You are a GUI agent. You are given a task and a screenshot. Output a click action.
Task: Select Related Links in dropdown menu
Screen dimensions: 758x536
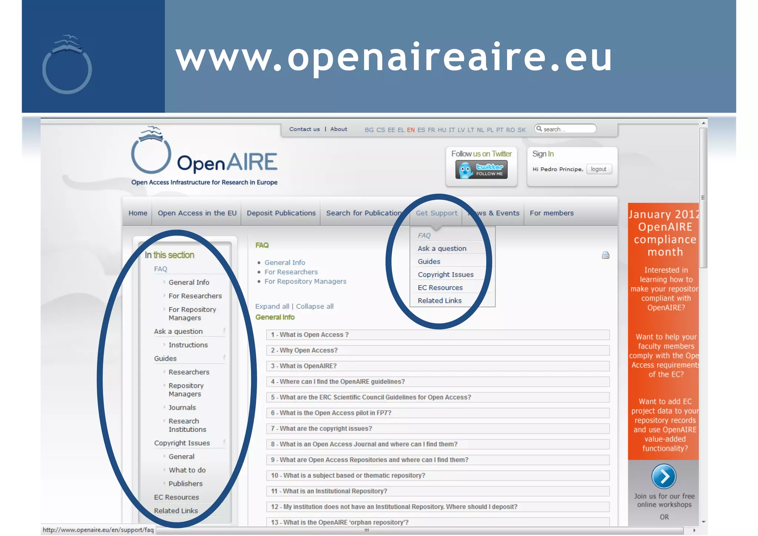(440, 301)
